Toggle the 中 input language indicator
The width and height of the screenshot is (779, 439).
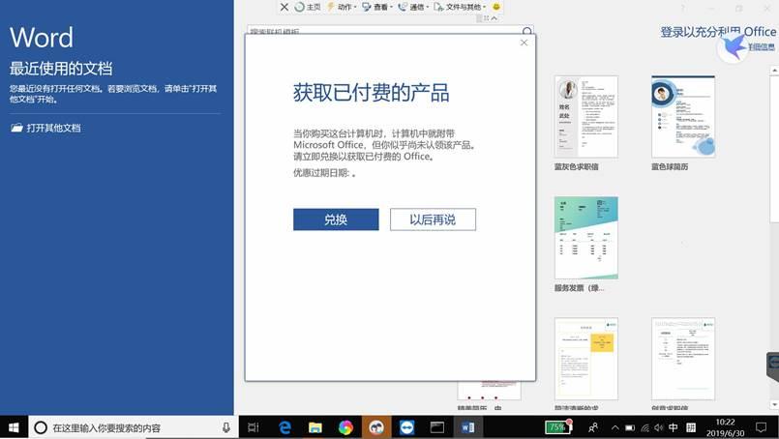tap(674, 427)
